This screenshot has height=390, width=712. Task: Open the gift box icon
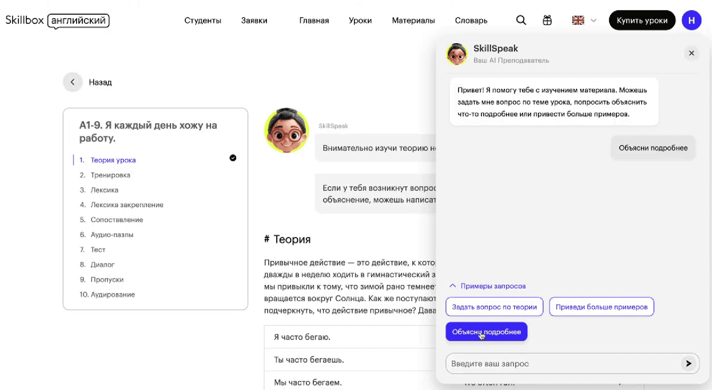[547, 20]
